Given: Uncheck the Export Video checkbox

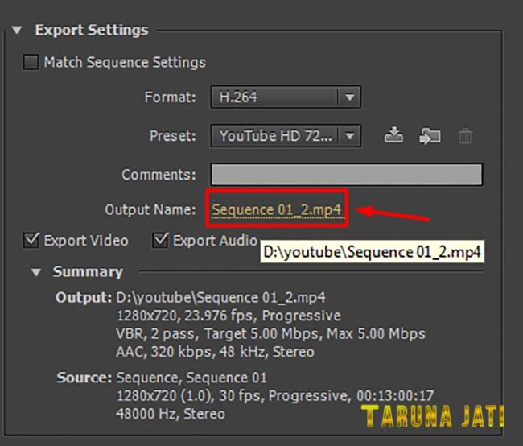Looking at the screenshot, I should (31, 241).
